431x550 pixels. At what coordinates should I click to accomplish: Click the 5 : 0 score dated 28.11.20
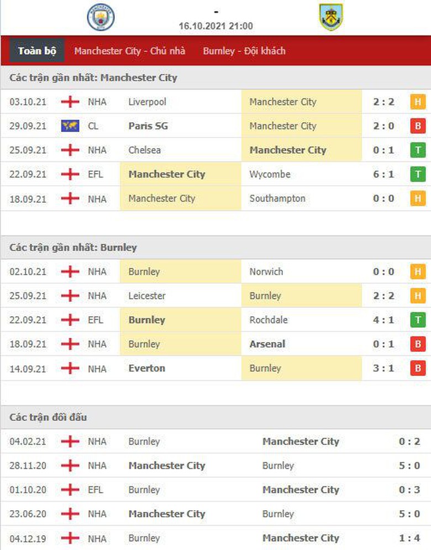(409, 465)
